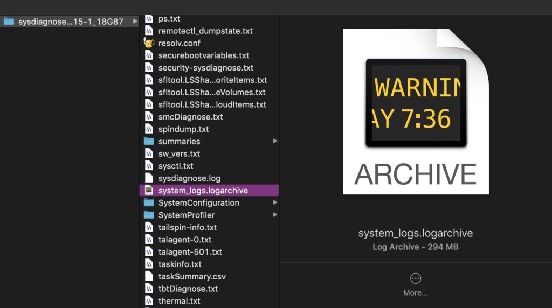Click the sysdiagnose.log blank document icon
552x308 pixels.
pos(149,178)
